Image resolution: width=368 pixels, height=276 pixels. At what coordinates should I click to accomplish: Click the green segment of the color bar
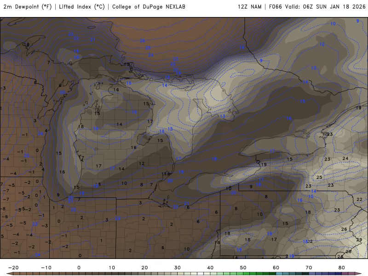253,274
